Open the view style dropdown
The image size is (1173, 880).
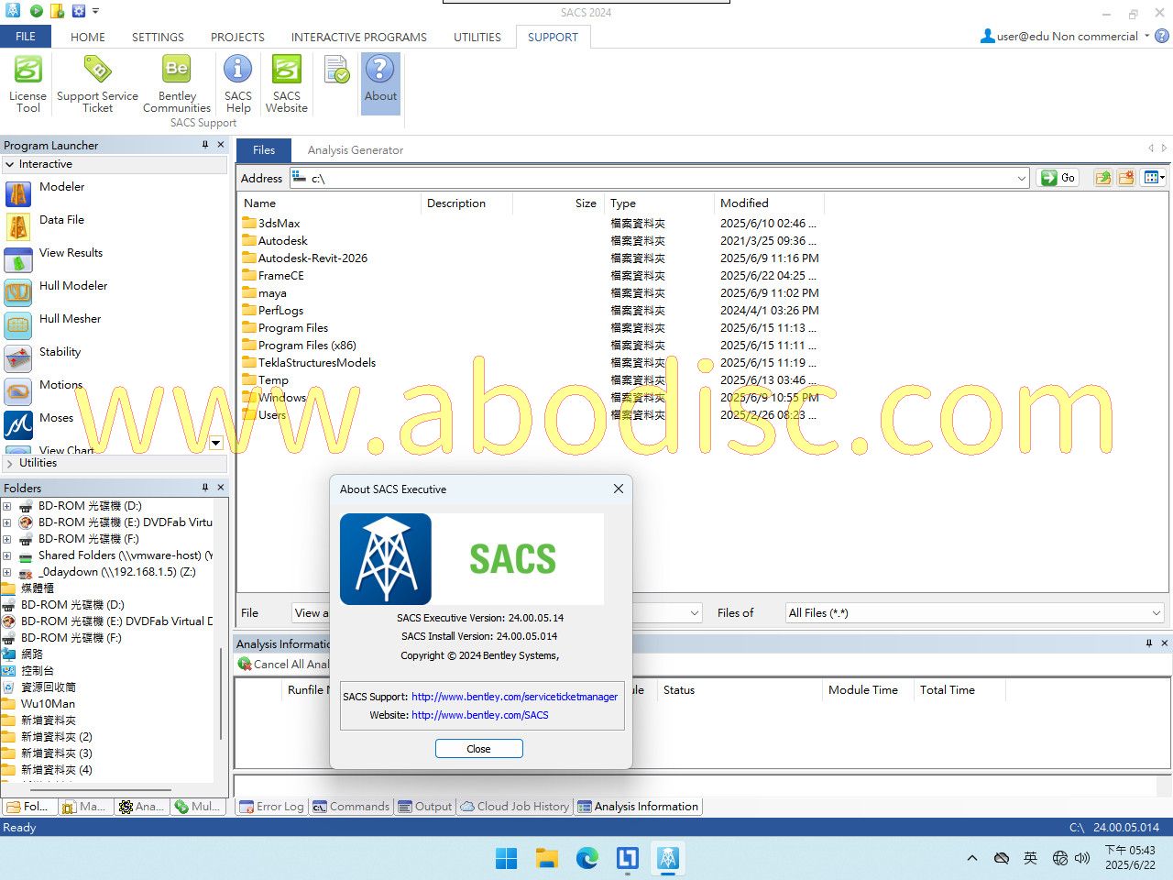tap(1155, 178)
